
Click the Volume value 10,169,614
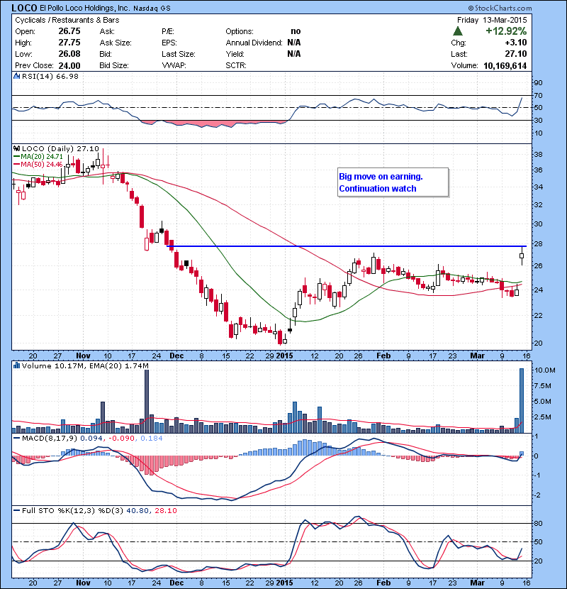click(x=505, y=66)
